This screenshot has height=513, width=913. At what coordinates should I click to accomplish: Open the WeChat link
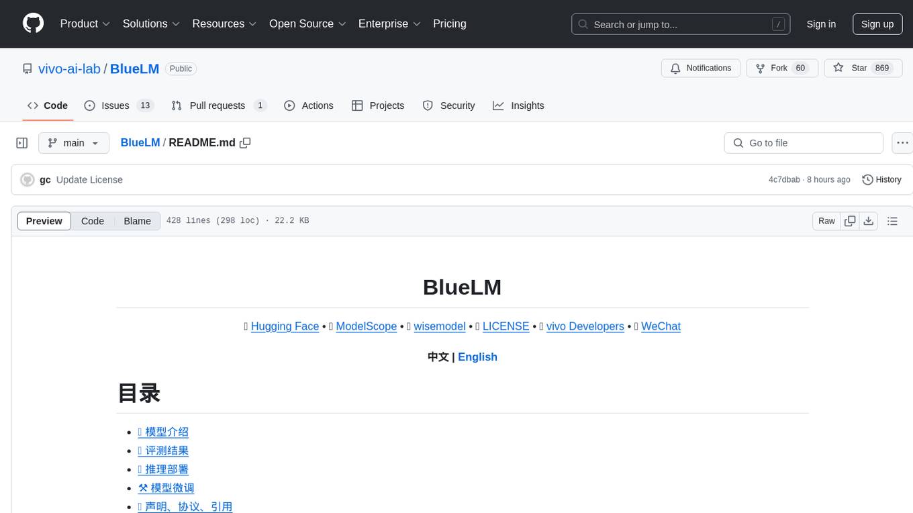point(661,326)
